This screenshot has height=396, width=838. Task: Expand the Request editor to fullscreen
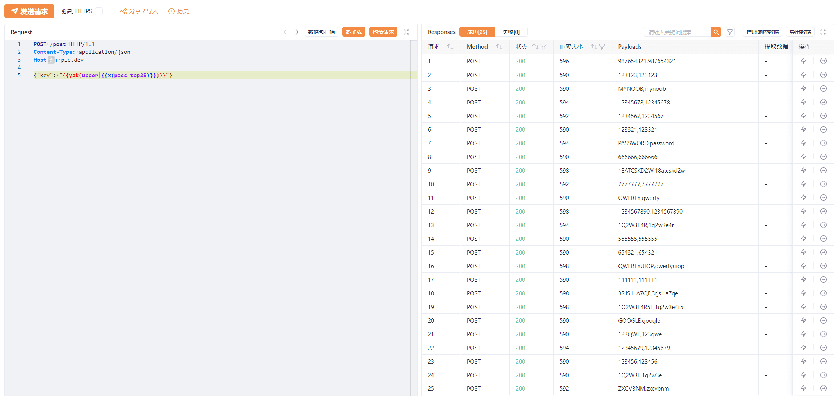click(406, 32)
